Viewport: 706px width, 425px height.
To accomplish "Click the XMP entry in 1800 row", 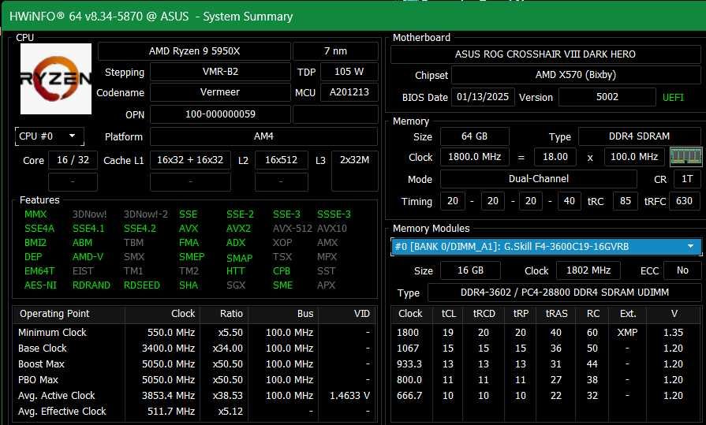I will coord(627,333).
